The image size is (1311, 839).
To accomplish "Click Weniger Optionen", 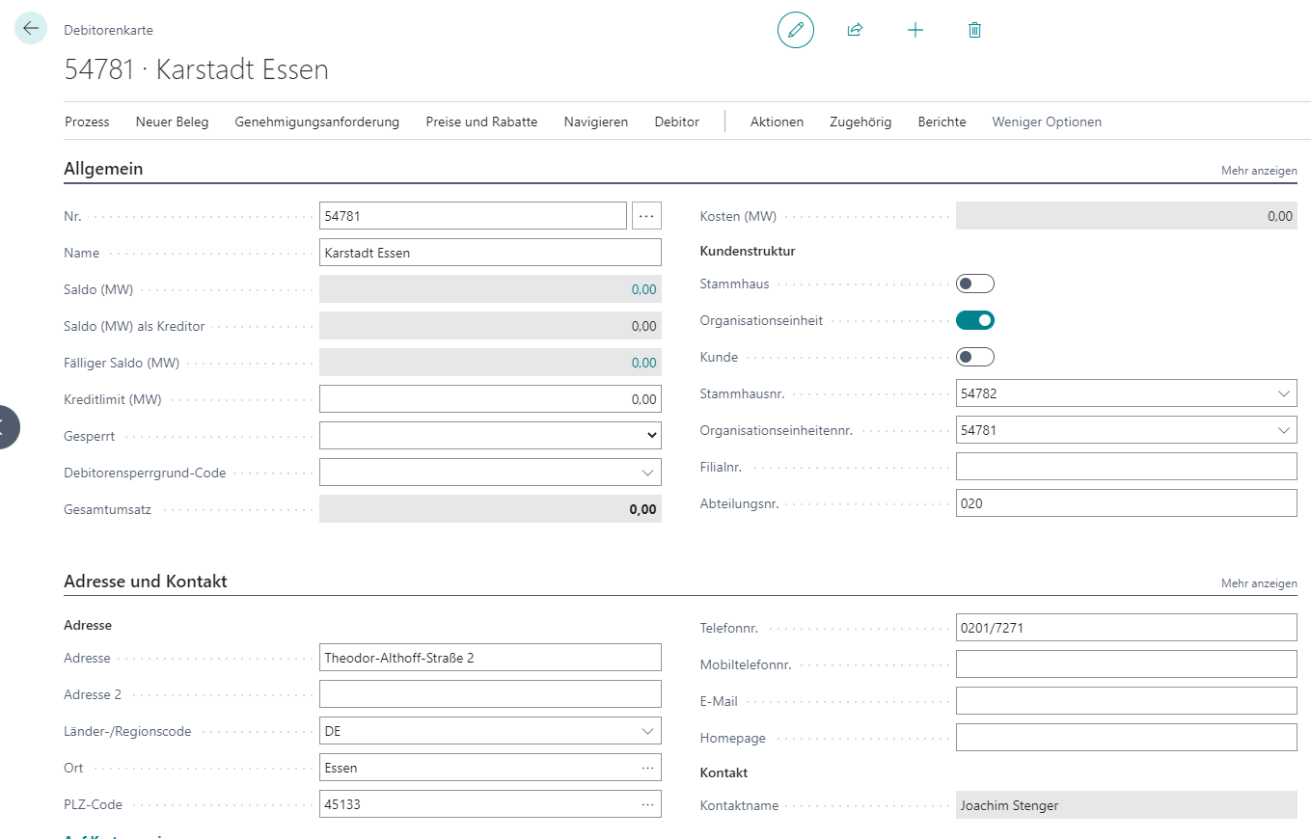I will (1046, 122).
